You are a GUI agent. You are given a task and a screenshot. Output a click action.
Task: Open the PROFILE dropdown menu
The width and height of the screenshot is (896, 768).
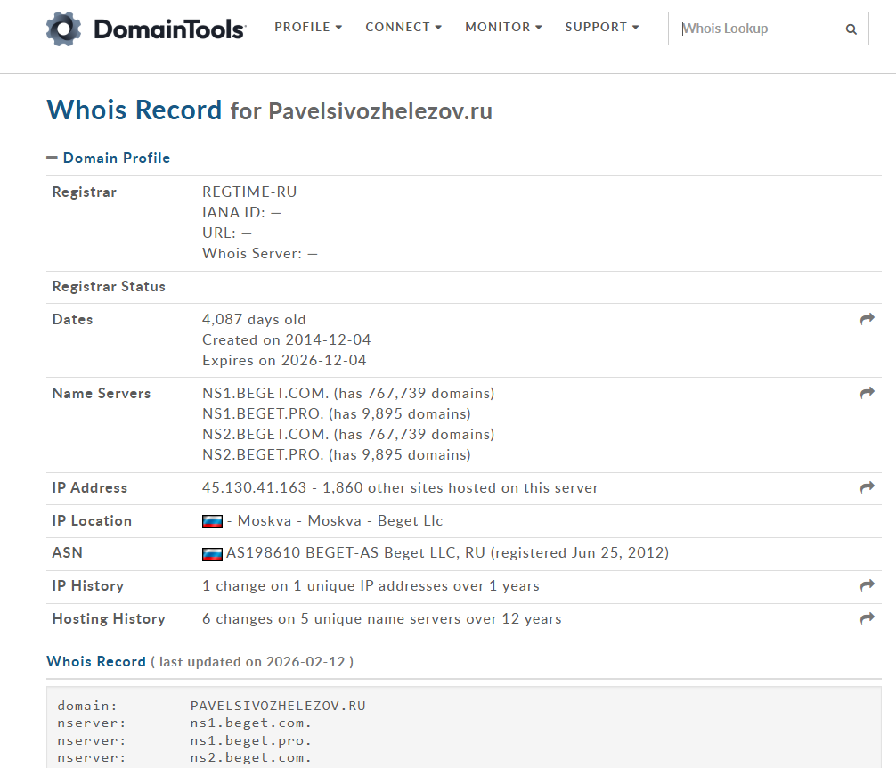point(308,28)
